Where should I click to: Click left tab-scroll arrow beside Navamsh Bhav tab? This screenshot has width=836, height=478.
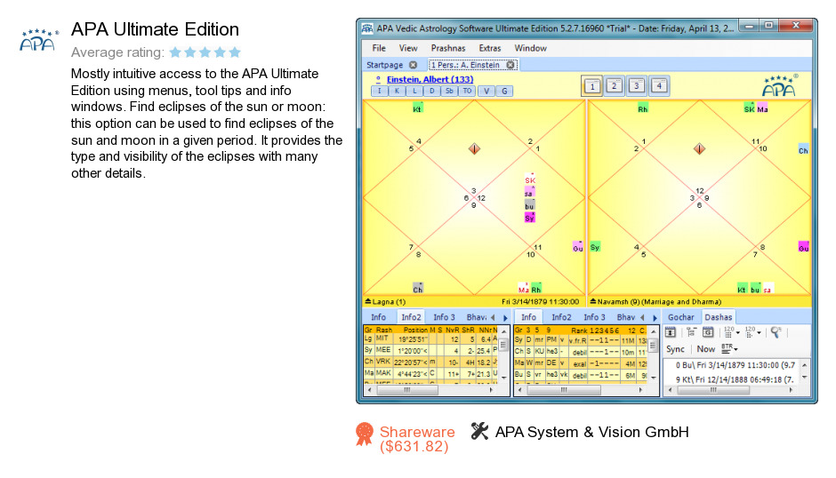(642, 317)
